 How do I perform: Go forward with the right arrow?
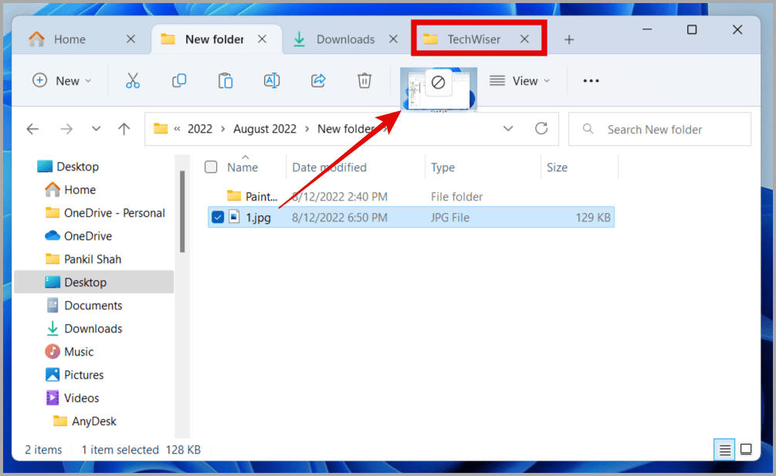coord(66,129)
